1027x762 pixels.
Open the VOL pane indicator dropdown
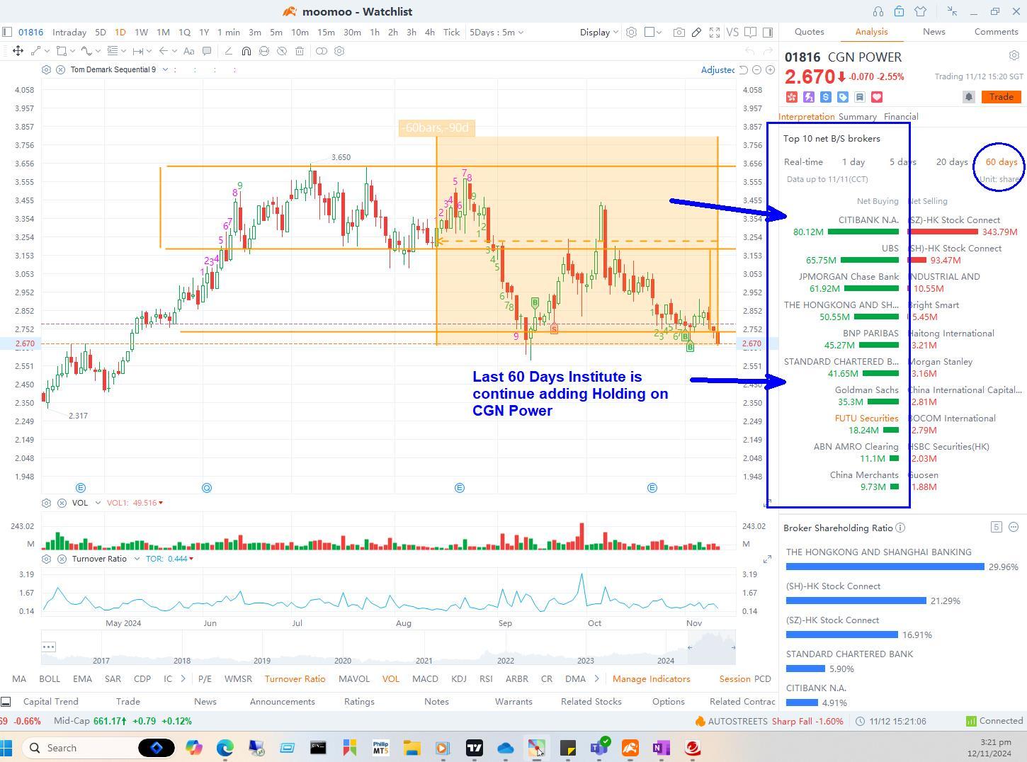click(x=98, y=503)
